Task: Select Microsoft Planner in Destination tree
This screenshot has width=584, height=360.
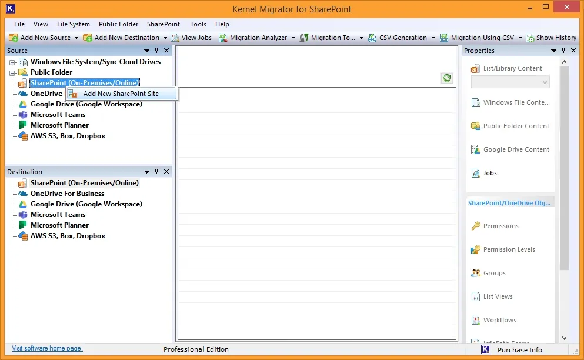Action: (59, 225)
